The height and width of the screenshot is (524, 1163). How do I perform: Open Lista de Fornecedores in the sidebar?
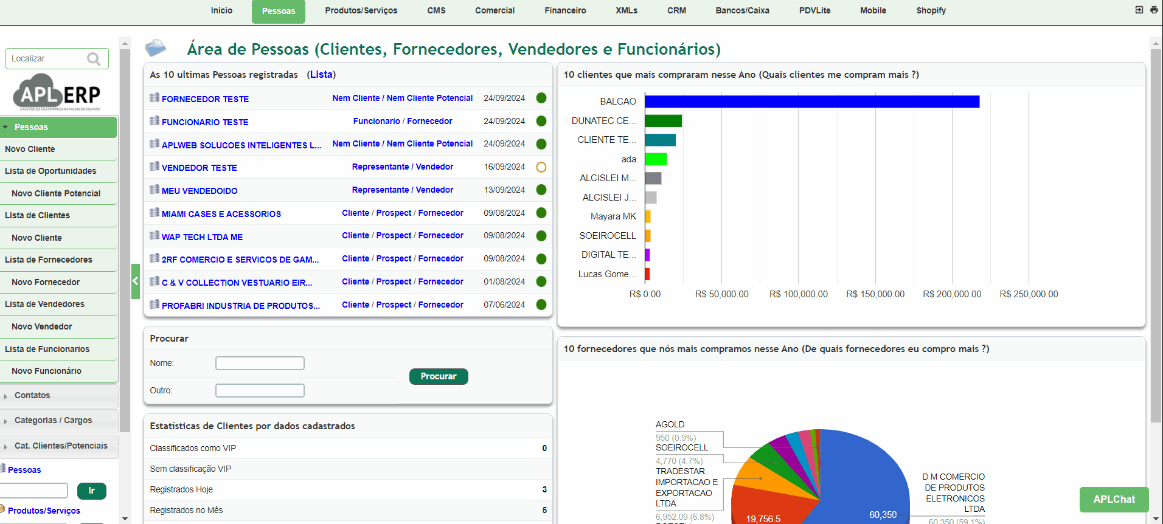(x=49, y=260)
